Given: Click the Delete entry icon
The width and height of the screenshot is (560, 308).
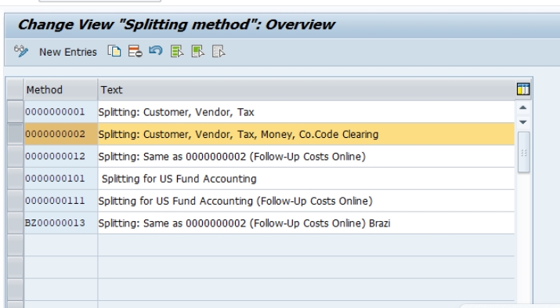Looking at the screenshot, I should coord(135,52).
